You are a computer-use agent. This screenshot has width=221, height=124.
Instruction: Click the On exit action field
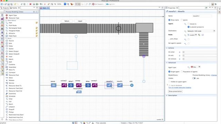(200, 55)
